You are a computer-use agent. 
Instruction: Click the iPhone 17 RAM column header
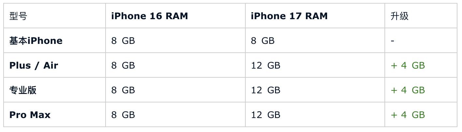click(289, 16)
